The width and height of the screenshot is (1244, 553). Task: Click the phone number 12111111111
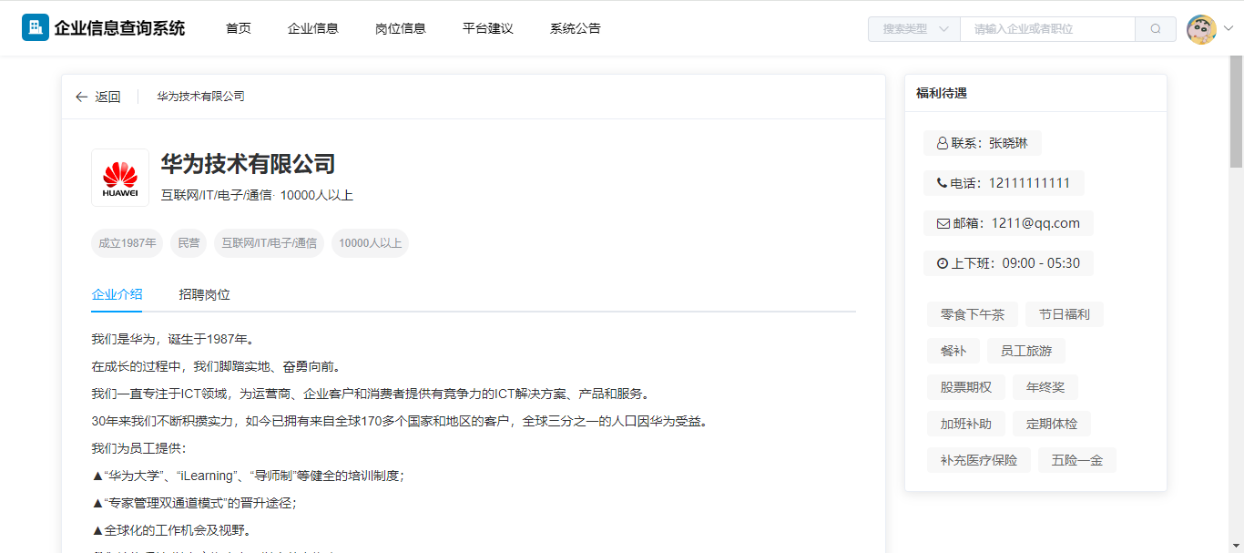point(1028,183)
